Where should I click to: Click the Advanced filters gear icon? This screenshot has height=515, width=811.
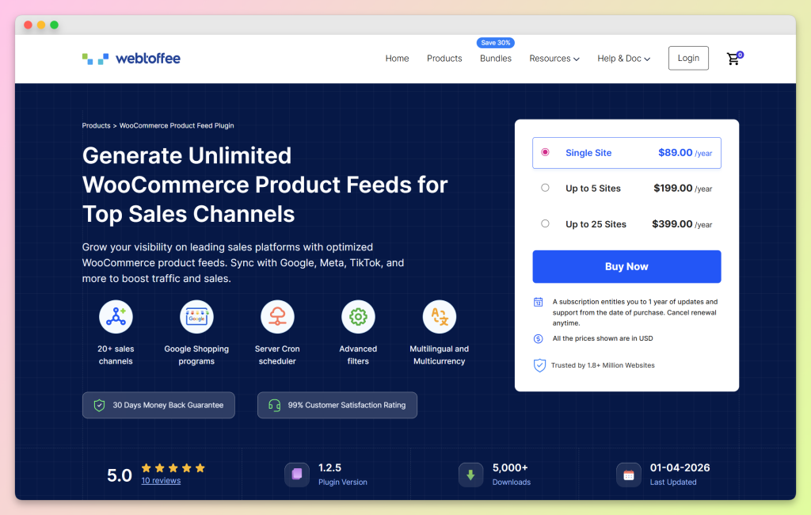[358, 317]
